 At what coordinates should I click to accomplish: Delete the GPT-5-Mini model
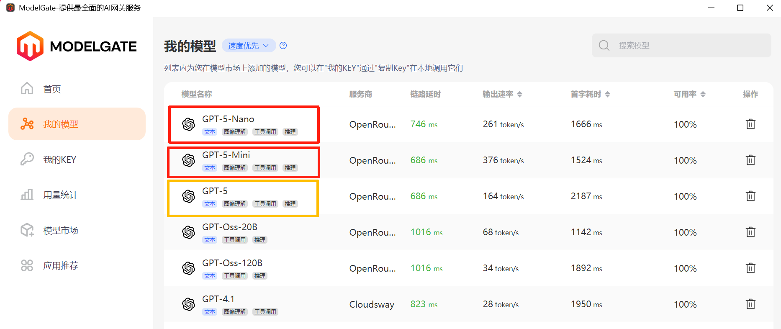(x=750, y=160)
